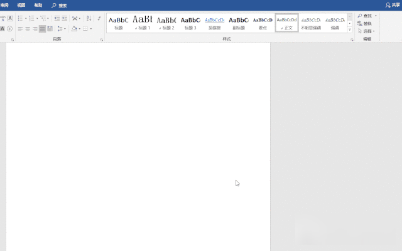Click the 共享 (Share) button
402x251 pixels.
(392, 5)
